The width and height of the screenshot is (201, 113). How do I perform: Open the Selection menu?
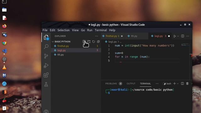pyautogui.click(x=63, y=30)
